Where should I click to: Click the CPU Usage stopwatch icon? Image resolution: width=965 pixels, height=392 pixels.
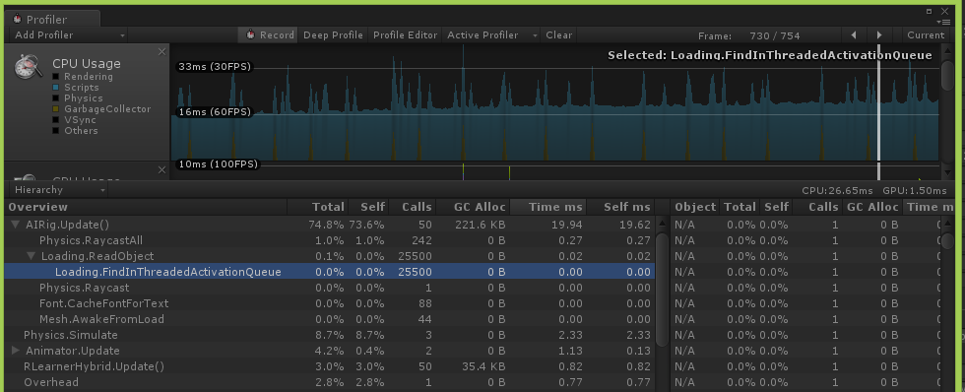click(x=29, y=66)
